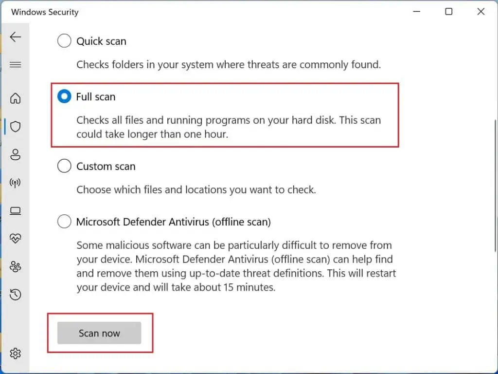The image size is (498, 374).
Task: Choose Microsoft Defender Antivirus offline scan
Action: pyautogui.click(x=64, y=221)
